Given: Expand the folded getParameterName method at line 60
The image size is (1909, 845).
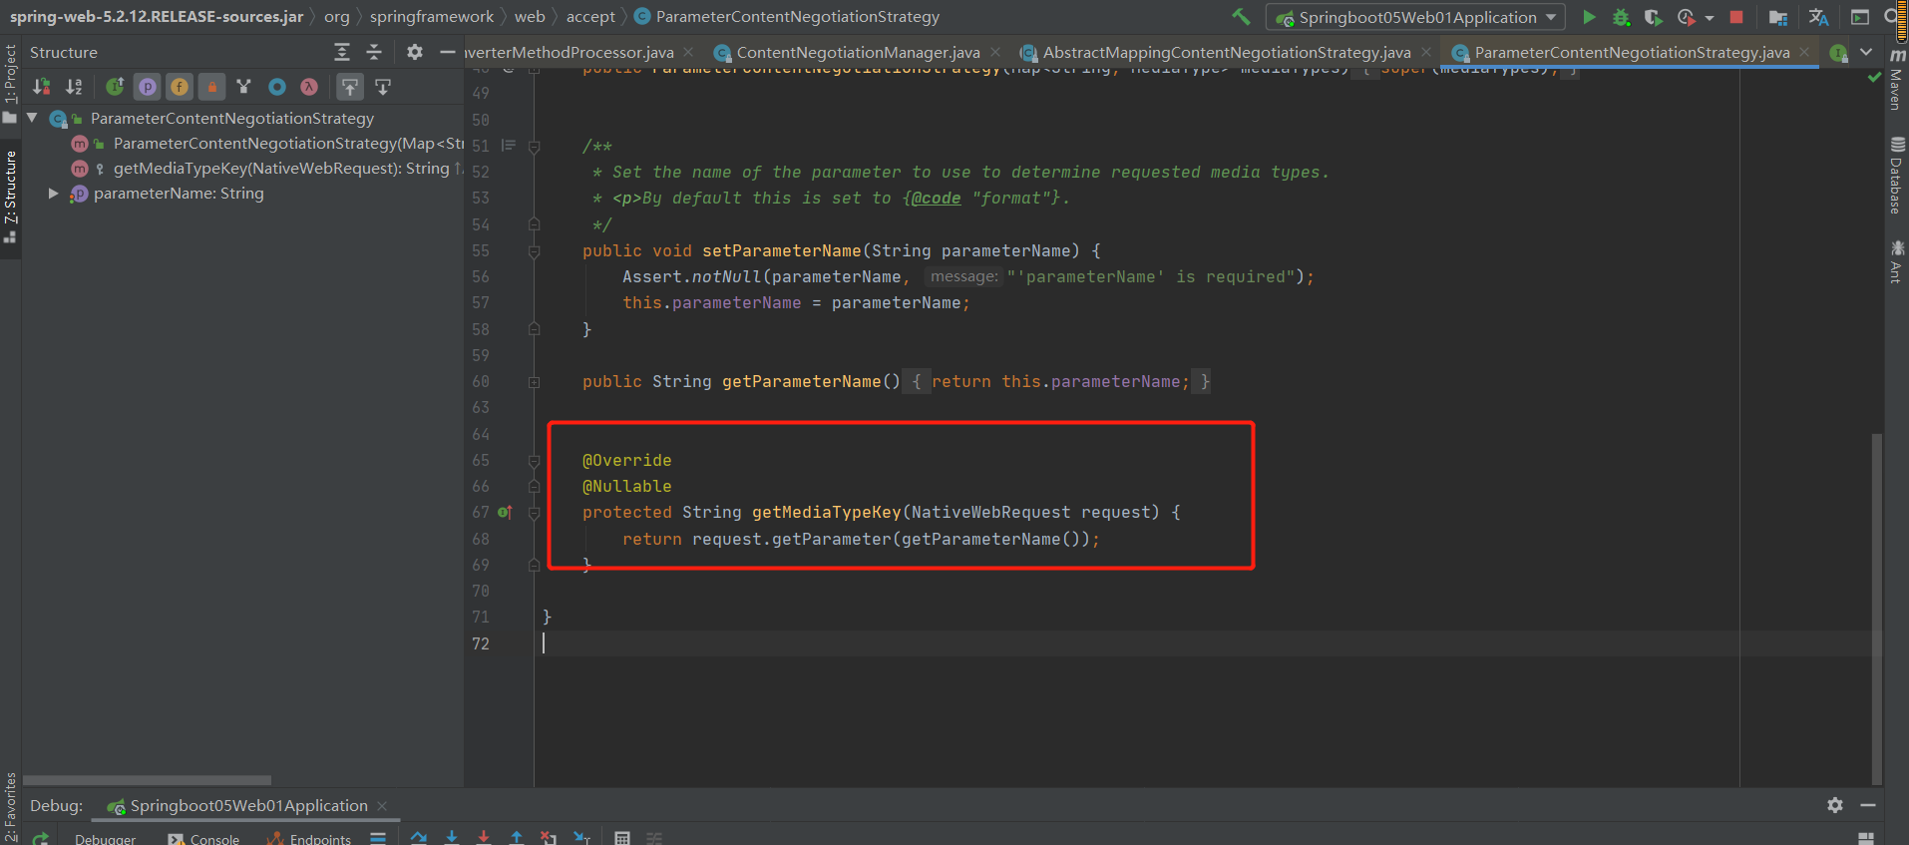Looking at the screenshot, I should [x=535, y=382].
